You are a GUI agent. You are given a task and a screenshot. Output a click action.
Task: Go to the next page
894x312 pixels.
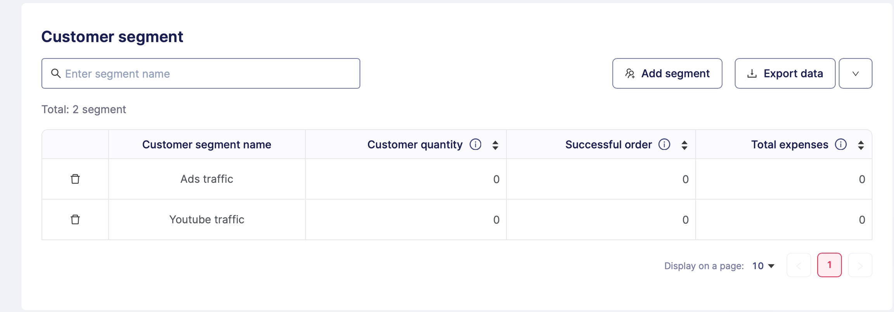860,265
